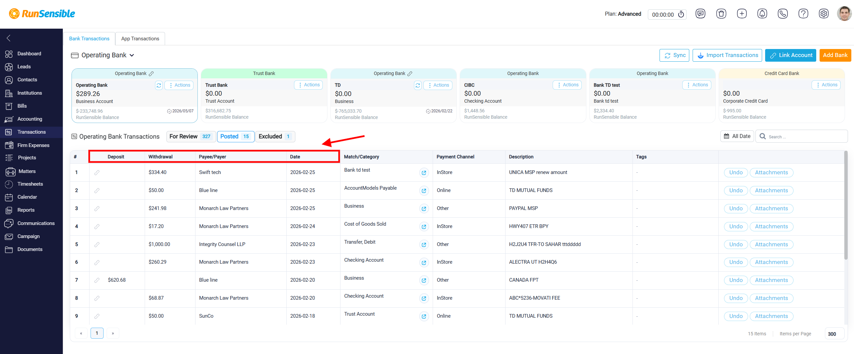This screenshot has height=354, width=854.
Task: Click the Add Bank button
Action: coord(835,55)
